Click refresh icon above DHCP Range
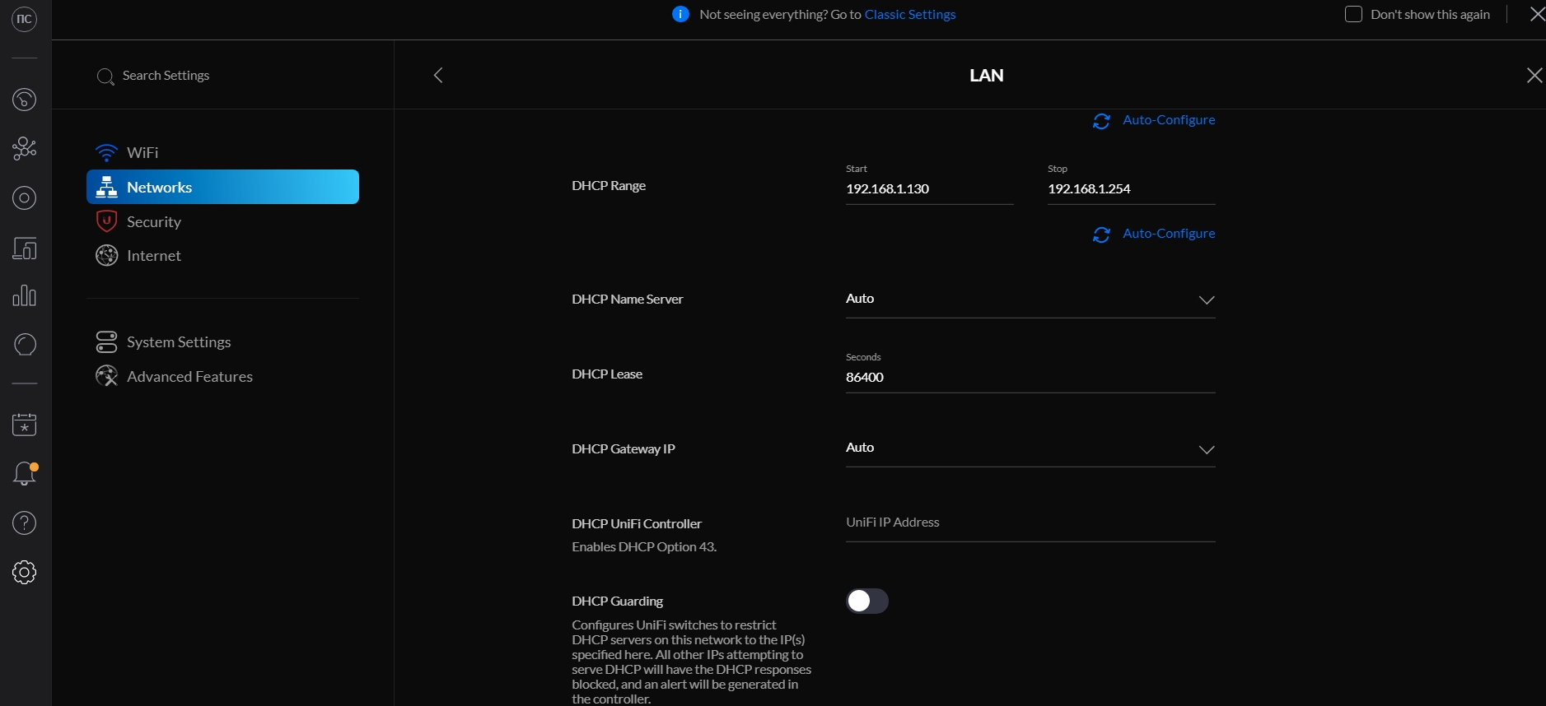This screenshot has width=1546, height=706. point(1101,121)
